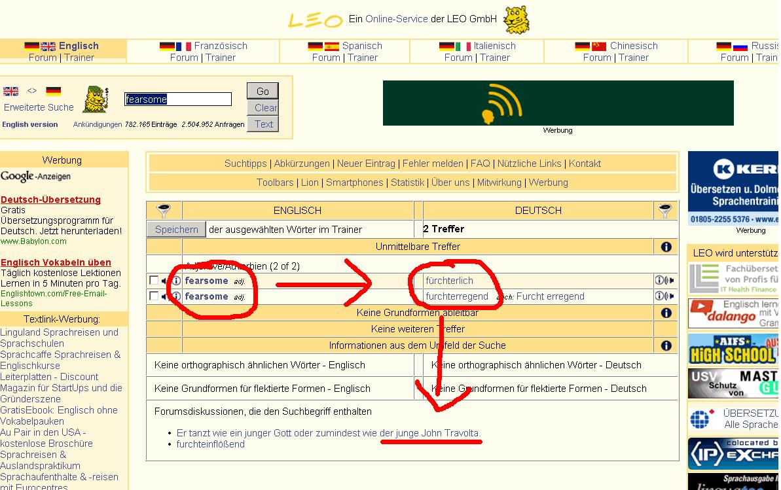
Task: Expand info for Informationen aus dem Umfeld
Action: coord(666,345)
